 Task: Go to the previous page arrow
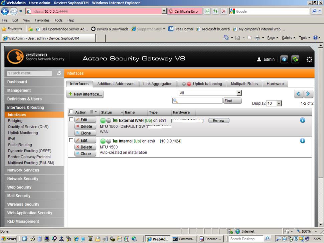(299, 94)
